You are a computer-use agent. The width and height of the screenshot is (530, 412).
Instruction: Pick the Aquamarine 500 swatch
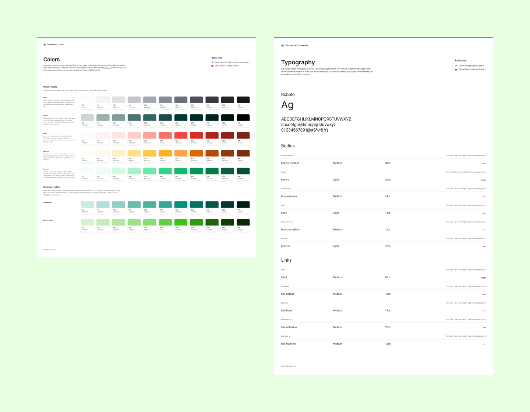181,204
